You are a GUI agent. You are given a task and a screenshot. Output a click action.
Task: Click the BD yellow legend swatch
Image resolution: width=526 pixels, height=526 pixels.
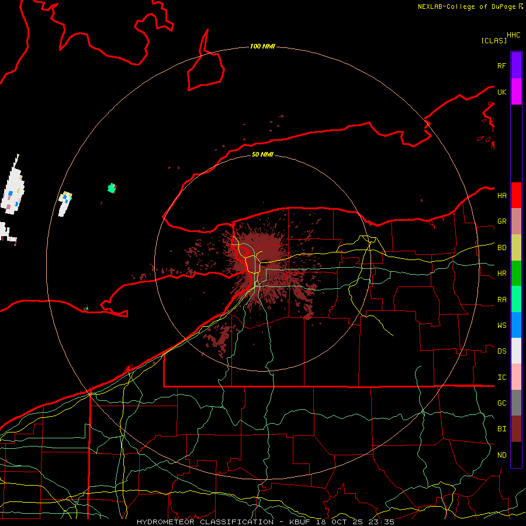click(516, 248)
